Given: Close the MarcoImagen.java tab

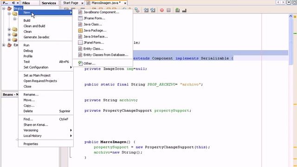Looking at the screenshot, I should 125,3.
